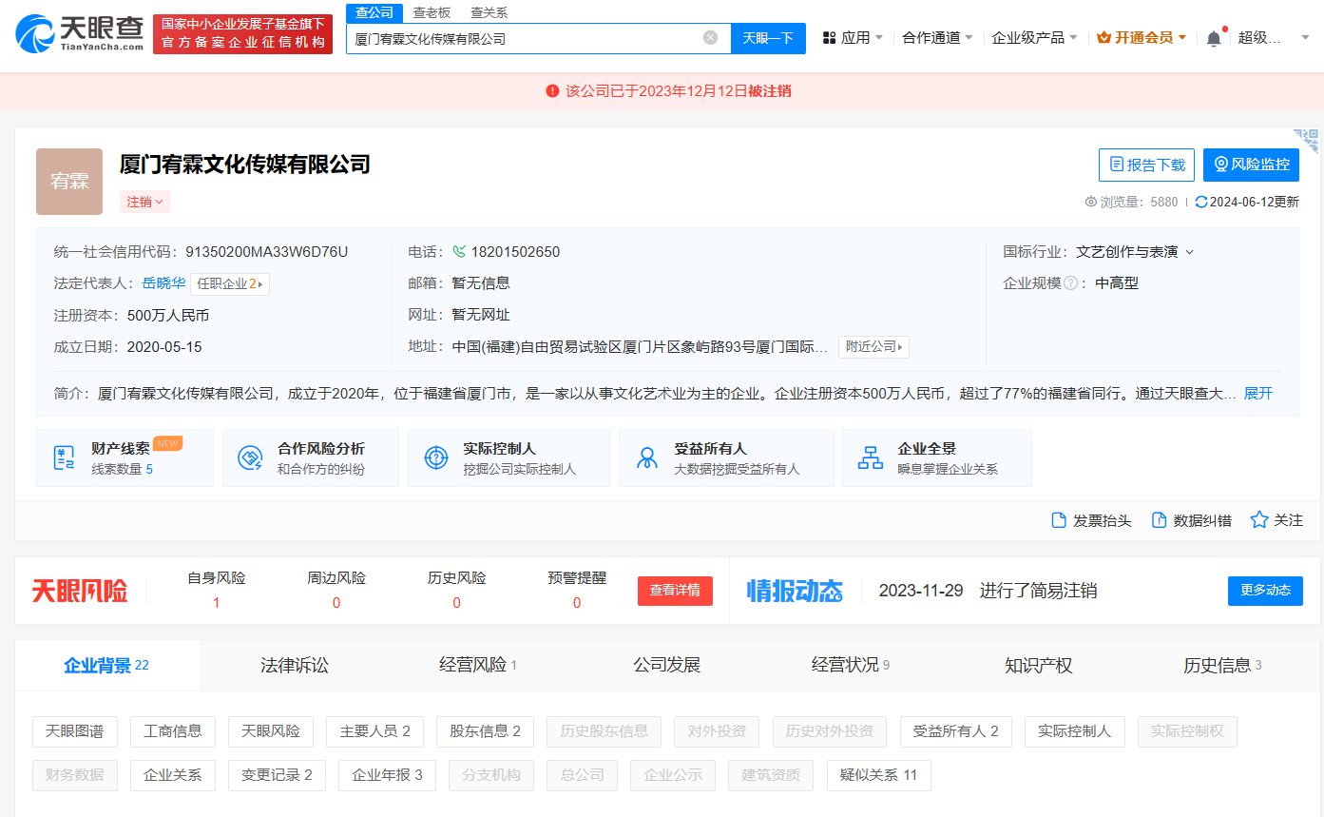
Task: Expand the 注销 status tag dropdown
Action: point(144,201)
